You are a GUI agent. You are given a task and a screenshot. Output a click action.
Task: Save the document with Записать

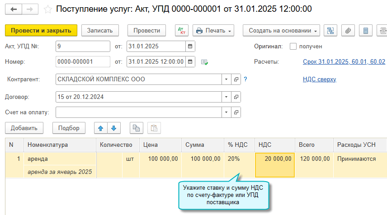(x=100, y=31)
